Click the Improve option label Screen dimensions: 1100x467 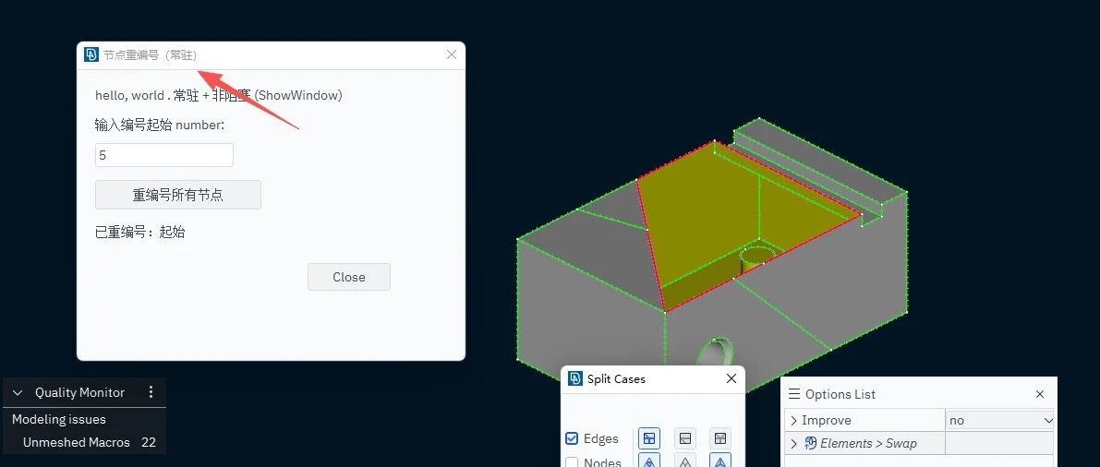click(x=827, y=421)
